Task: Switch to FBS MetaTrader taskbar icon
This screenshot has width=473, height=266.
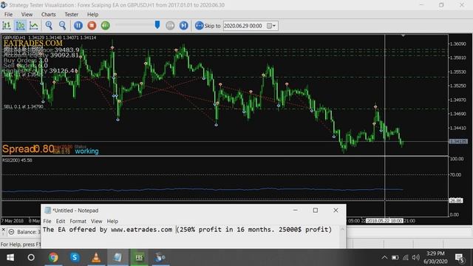Action: click(139, 258)
